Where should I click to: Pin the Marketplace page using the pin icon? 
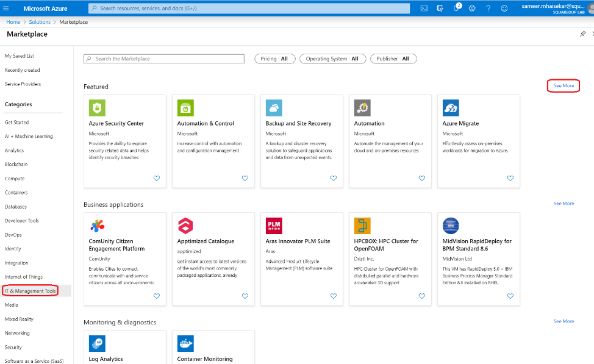click(582, 34)
